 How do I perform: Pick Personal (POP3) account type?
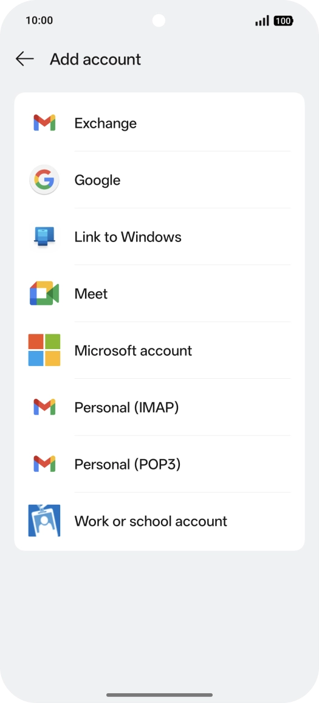[159, 464]
